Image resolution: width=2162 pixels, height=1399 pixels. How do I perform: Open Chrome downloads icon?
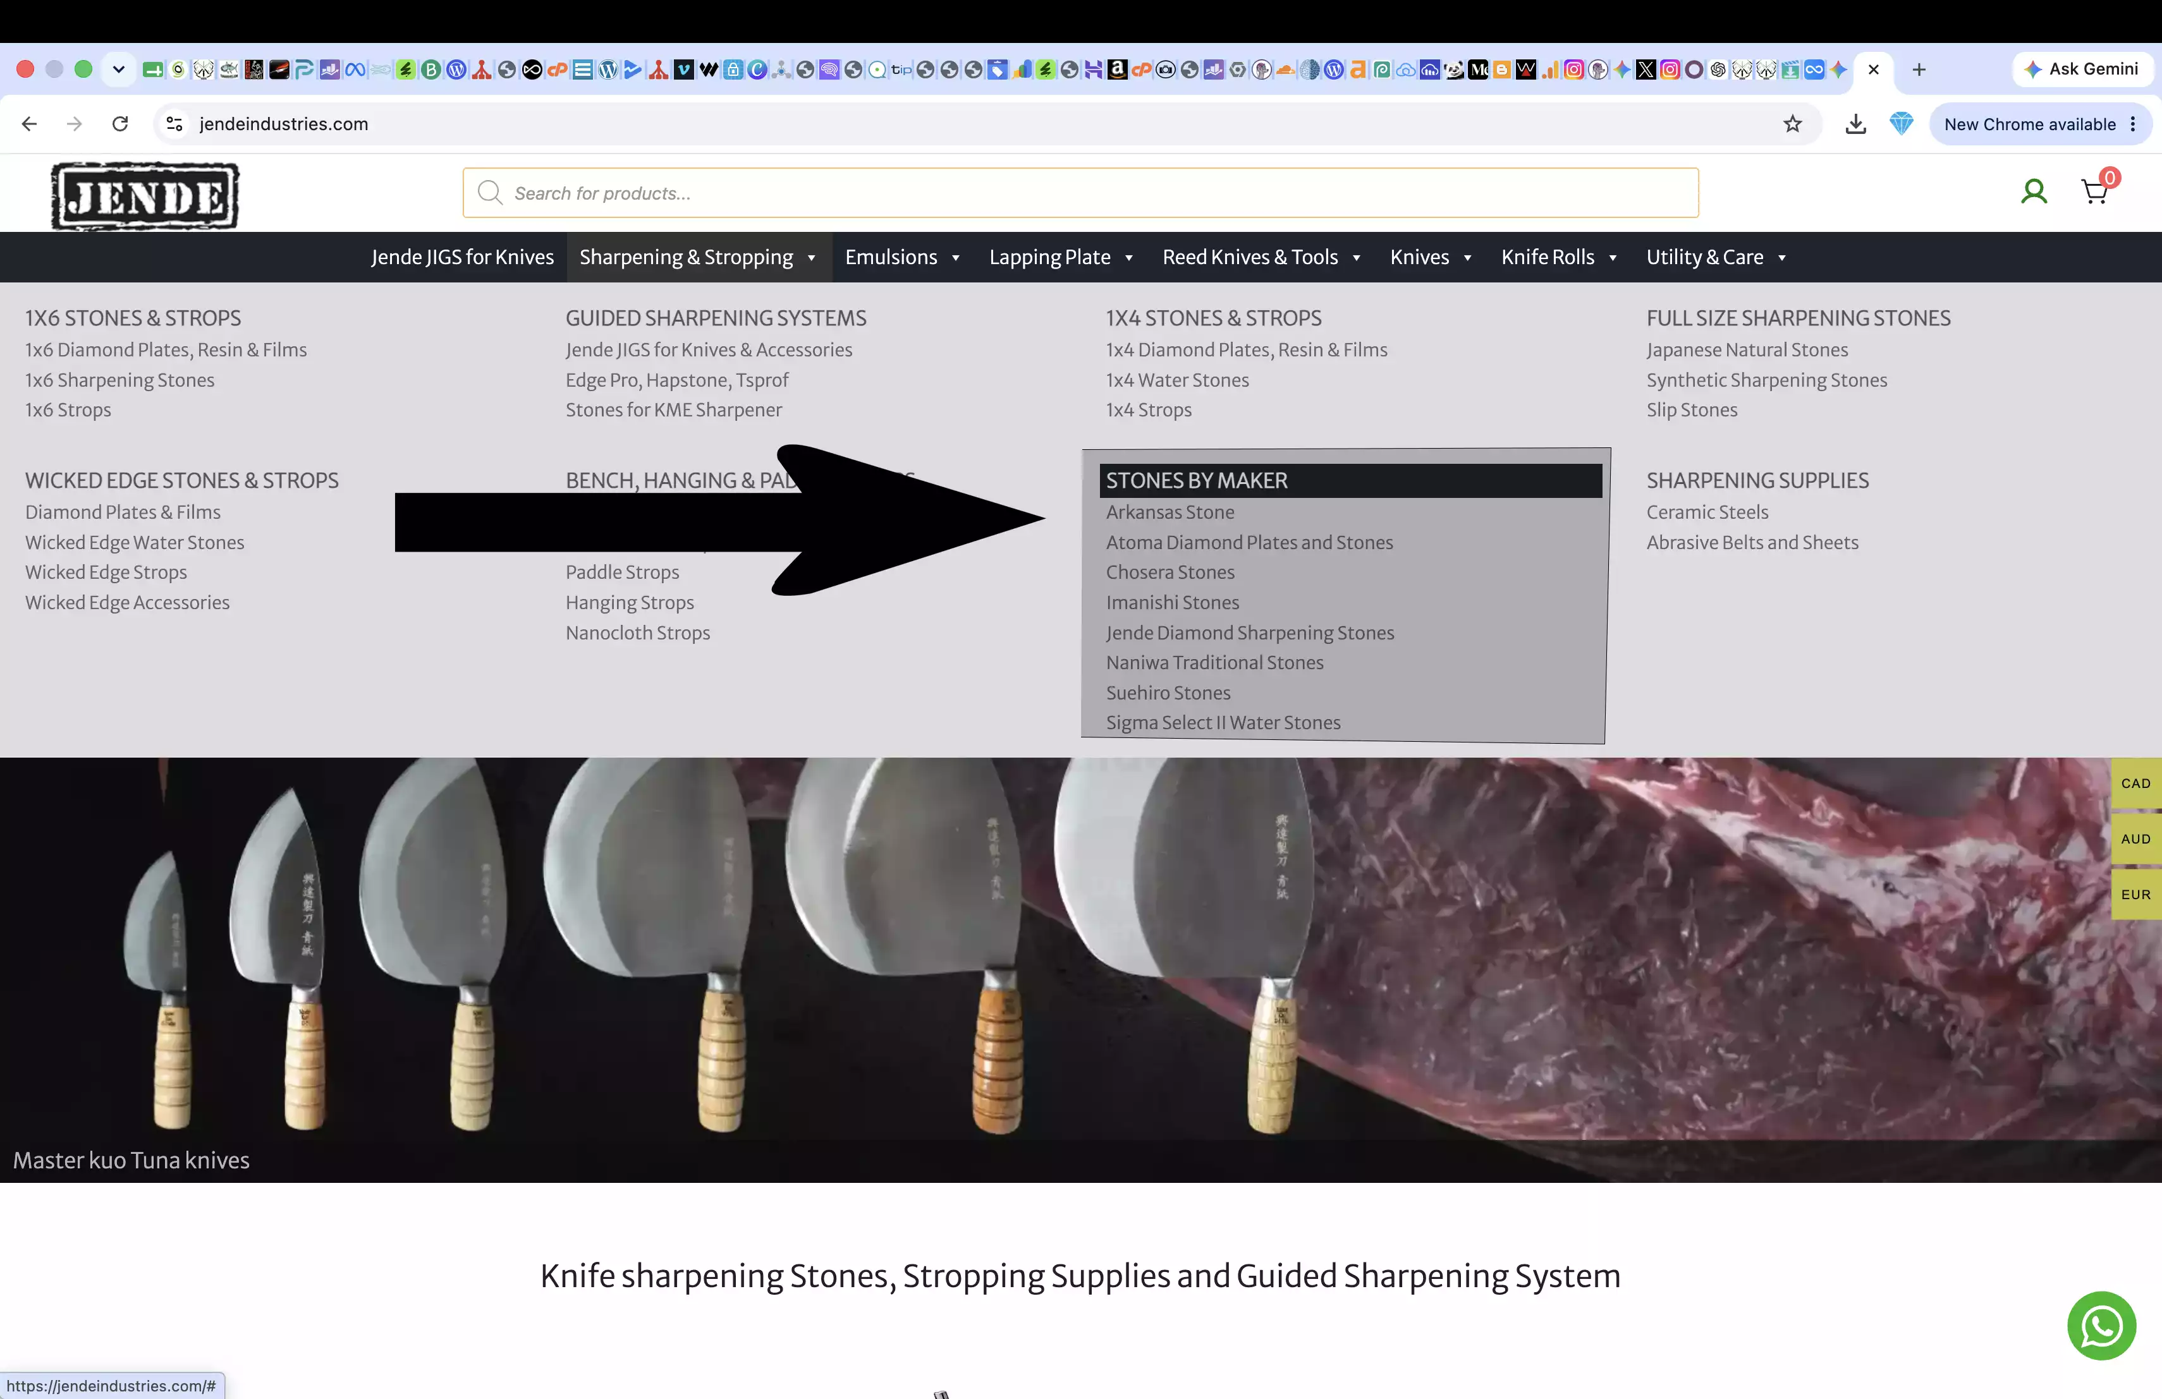pos(1855,123)
